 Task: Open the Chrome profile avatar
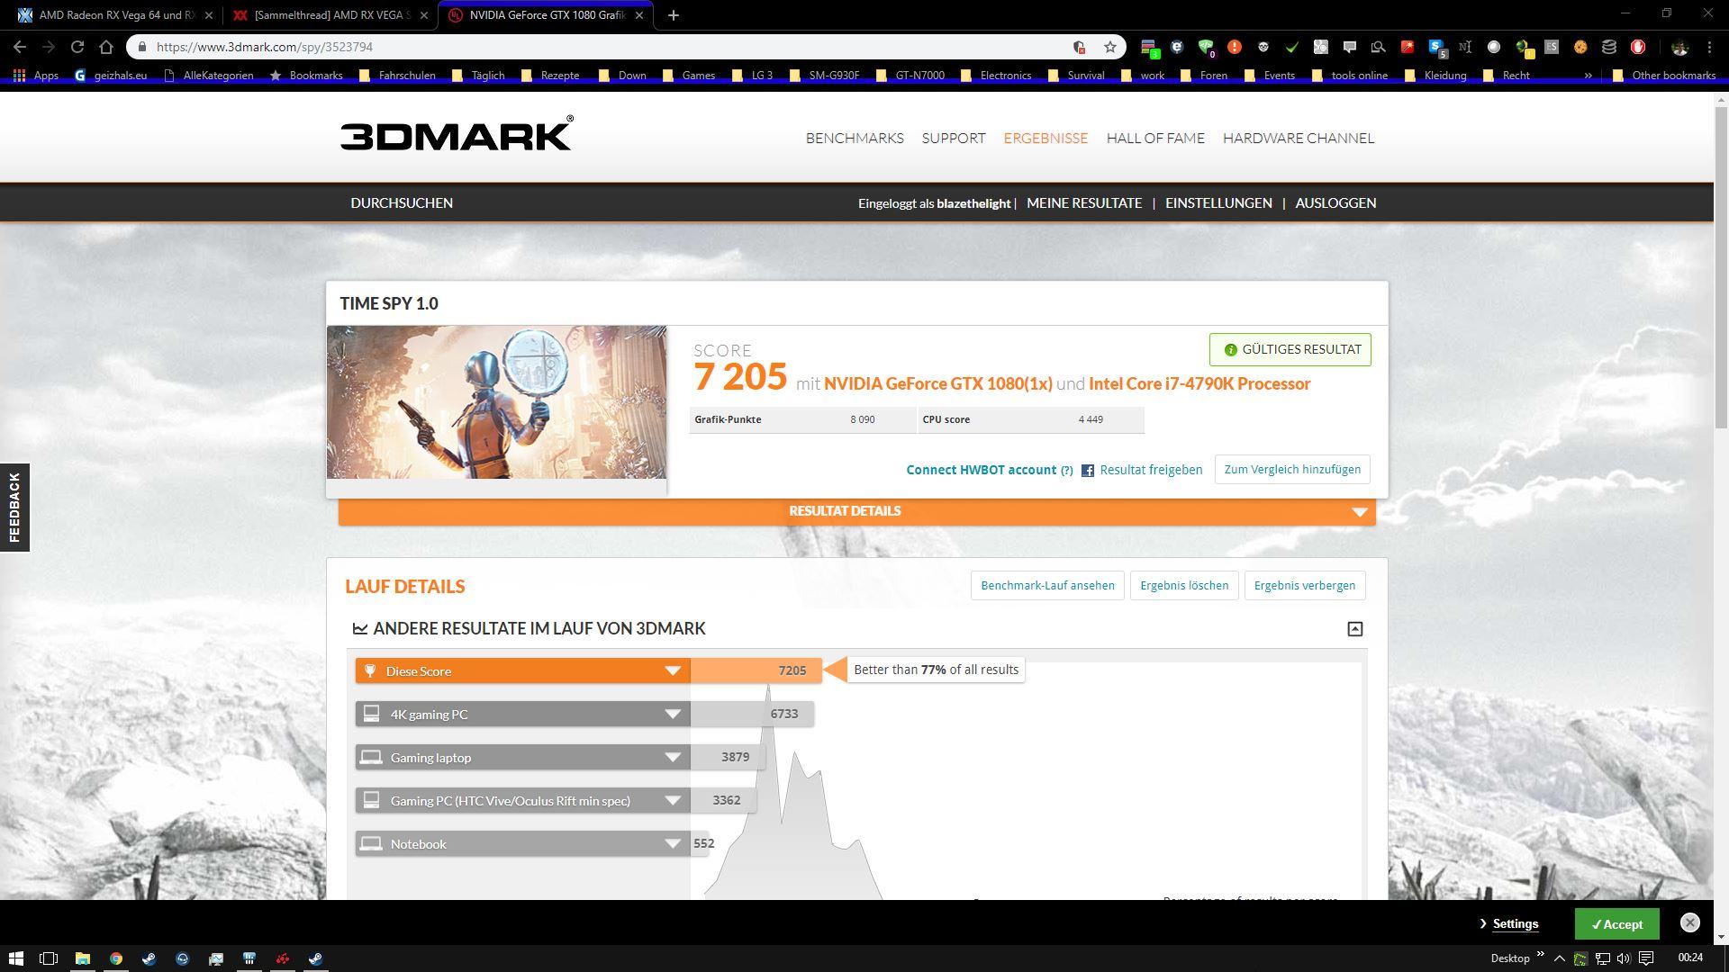tap(1679, 47)
